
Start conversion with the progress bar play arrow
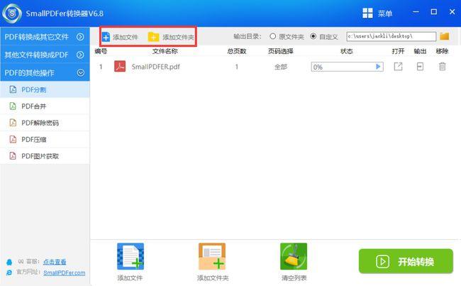tap(378, 67)
